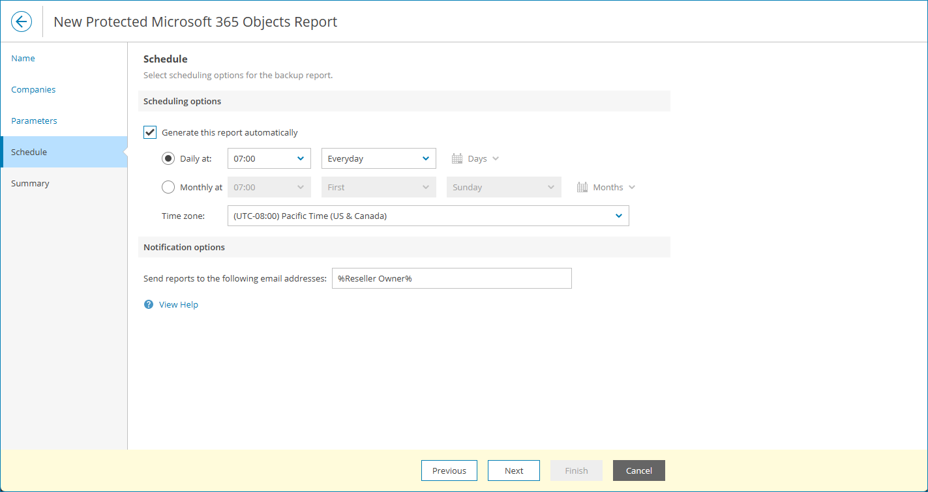Expand the Days selector chevron

[x=496, y=158]
